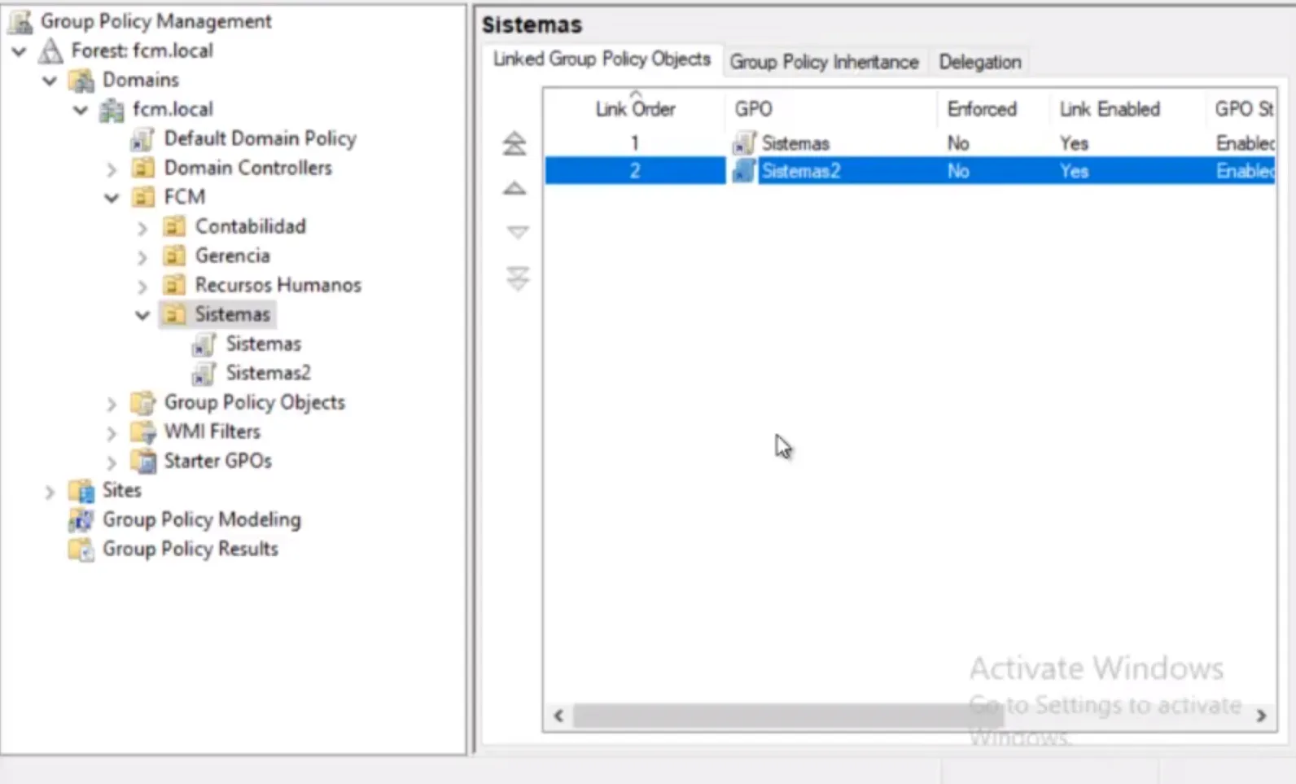
Task: Expand the Domain Controllers node
Action: click(x=112, y=169)
